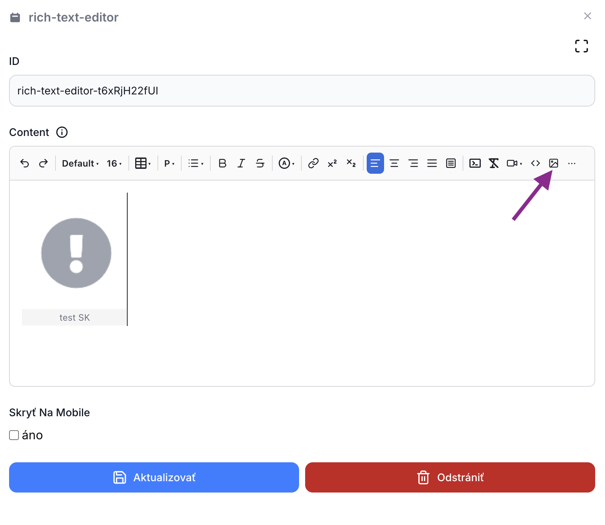
Task: Undo the last edit in the toolbar
Action: (x=25, y=163)
